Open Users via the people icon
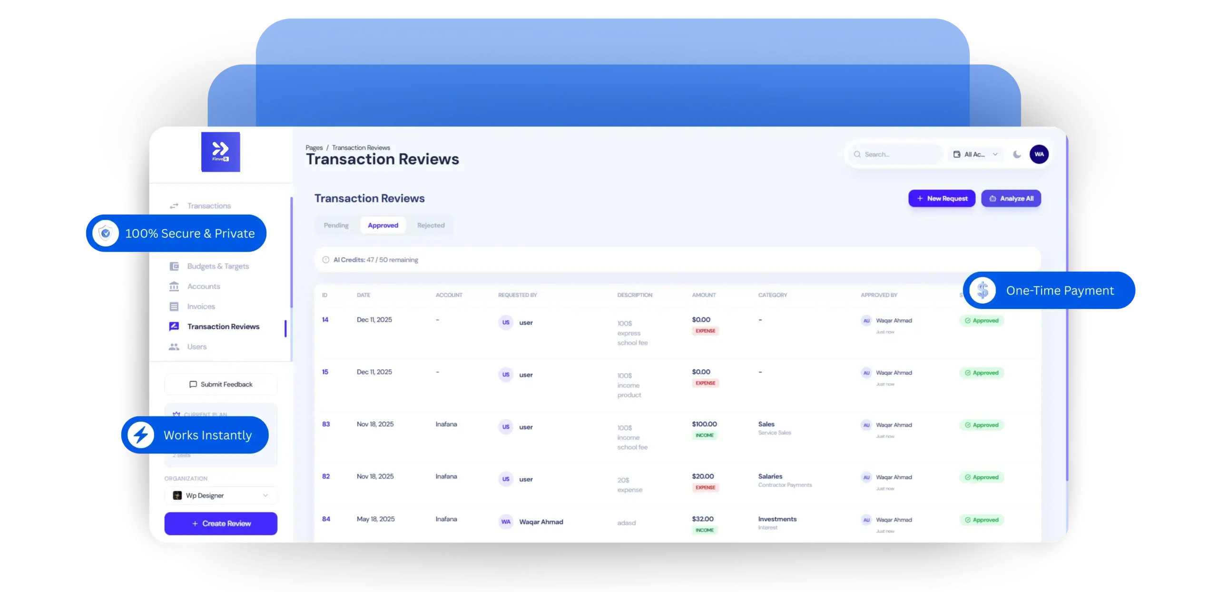This screenshot has height=592, width=1218. (x=174, y=346)
